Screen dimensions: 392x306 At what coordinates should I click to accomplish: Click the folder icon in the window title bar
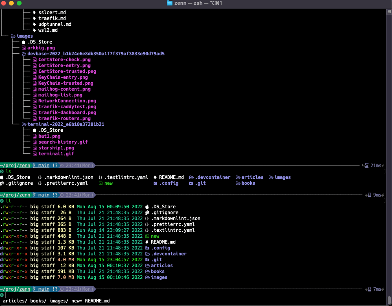point(170,3)
